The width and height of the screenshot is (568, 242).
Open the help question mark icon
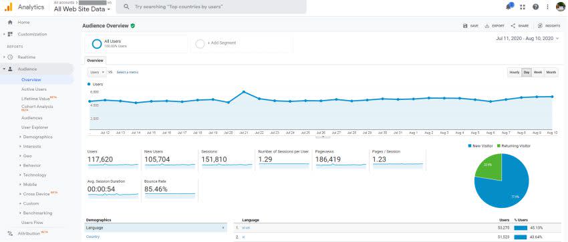click(x=536, y=7)
